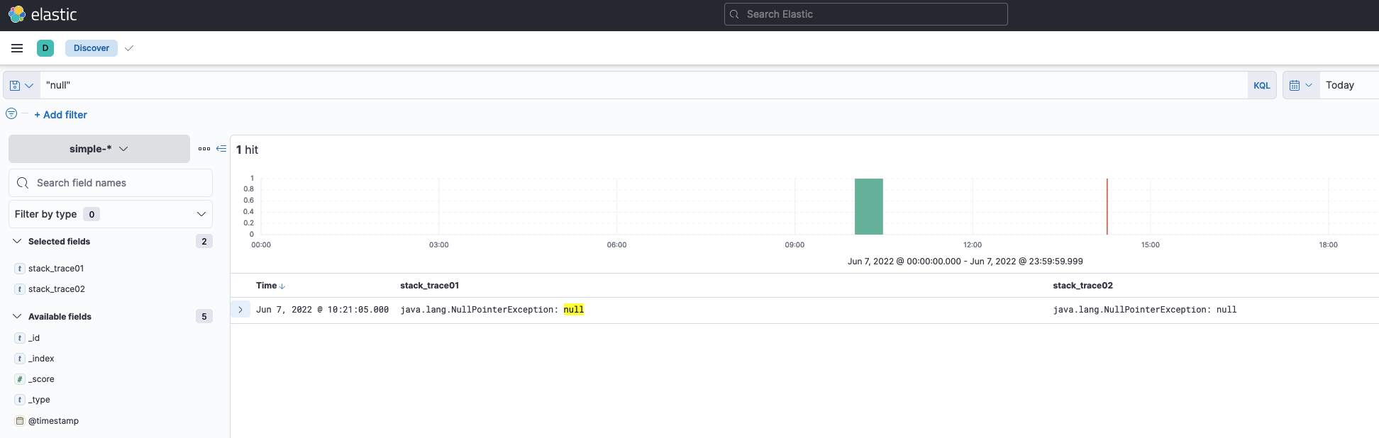Collapse the field sidebar arrow icon
The height and width of the screenshot is (438, 1379).
pos(221,149)
